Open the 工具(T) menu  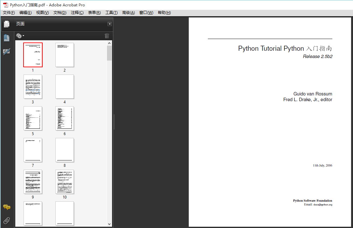[x=111, y=13]
